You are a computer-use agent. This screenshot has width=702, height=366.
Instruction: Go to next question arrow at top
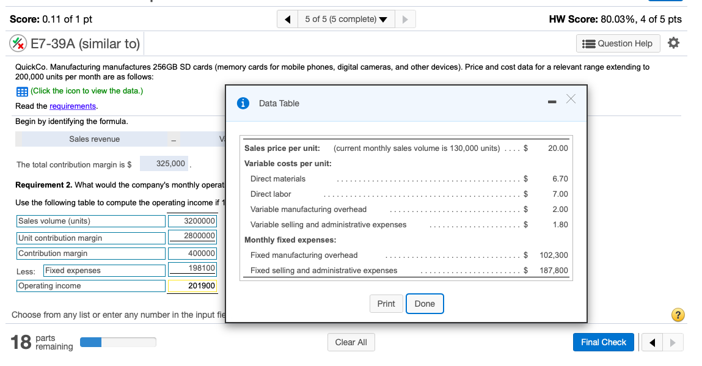click(x=405, y=20)
